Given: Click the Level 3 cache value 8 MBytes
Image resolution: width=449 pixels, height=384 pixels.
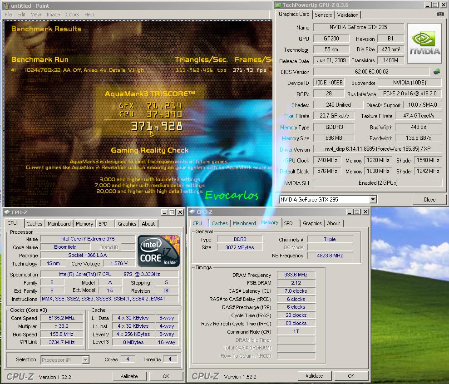Looking at the screenshot, I should [x=133, y=342].
